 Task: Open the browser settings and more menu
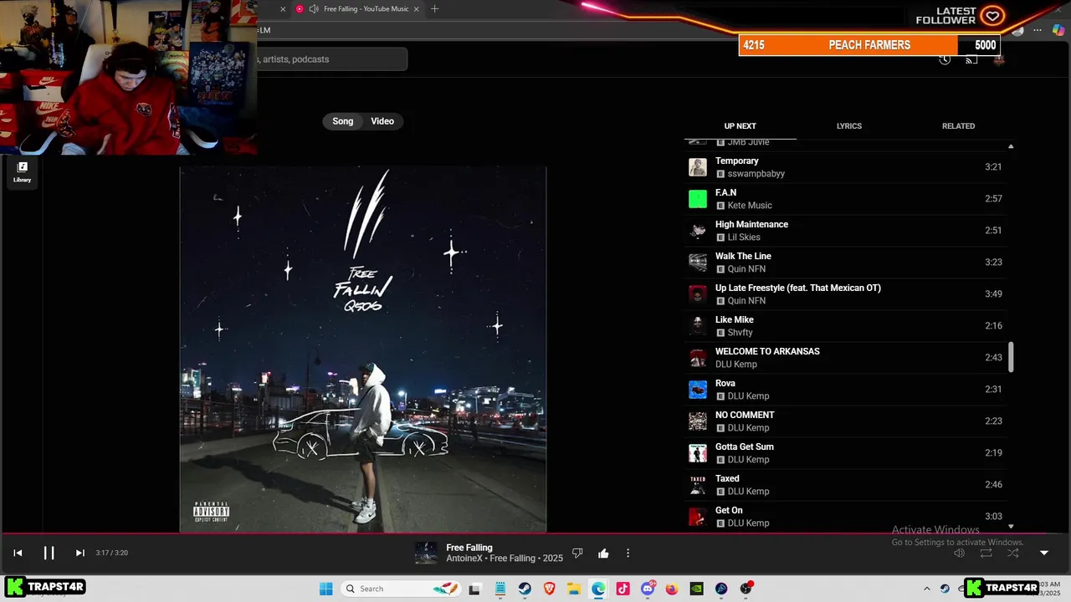click(x=1038, y=30)
